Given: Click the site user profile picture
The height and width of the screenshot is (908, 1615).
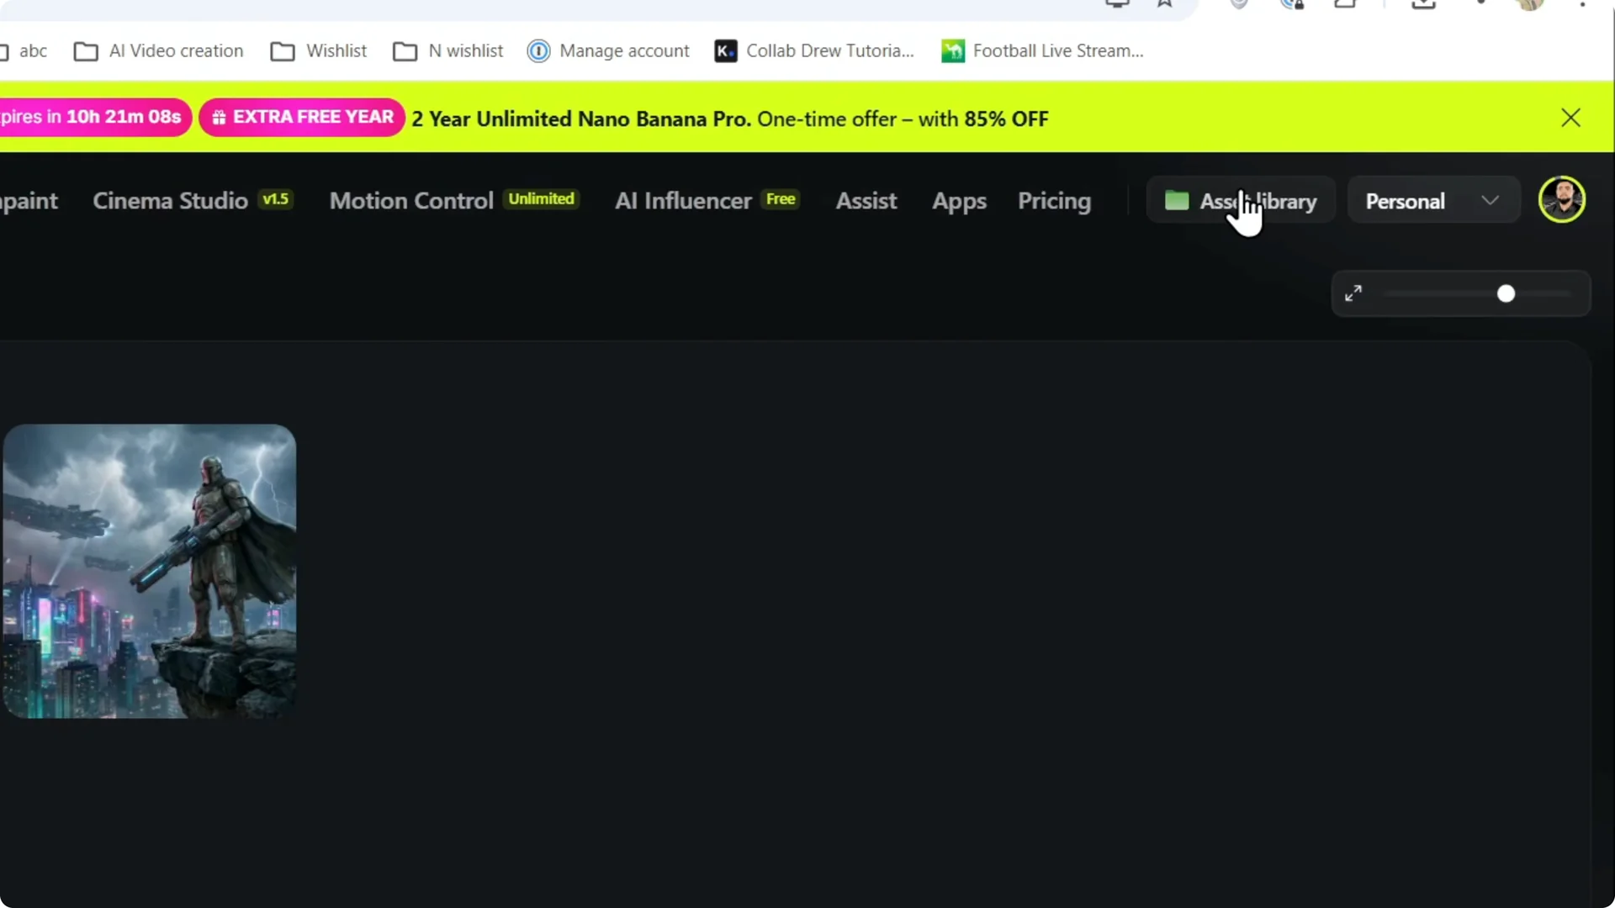Looking at the screenshot, I should click(1563, 199).
